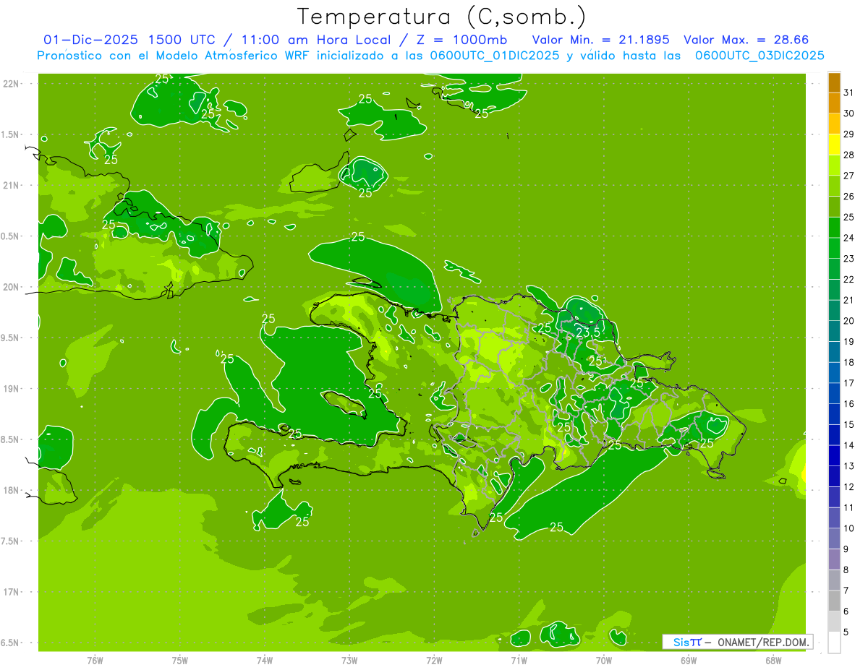The height and width of the screenshot is (670, 868).
Task: Select the white swatch at colorbar bottom
Action: pyautogui.click(x=834, y=642)
